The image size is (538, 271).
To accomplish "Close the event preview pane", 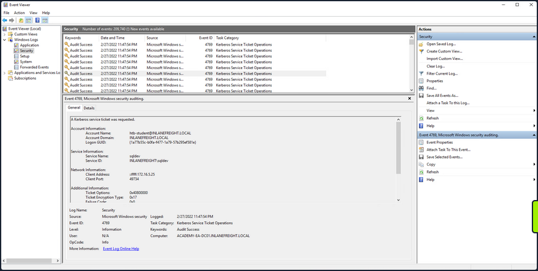I will tap(409, 98).
